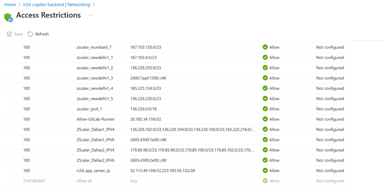This screenshot has height=193, width=385.
Task: Select the zscaler_ipv4_1 rule name
Action: tap(90, 109)
